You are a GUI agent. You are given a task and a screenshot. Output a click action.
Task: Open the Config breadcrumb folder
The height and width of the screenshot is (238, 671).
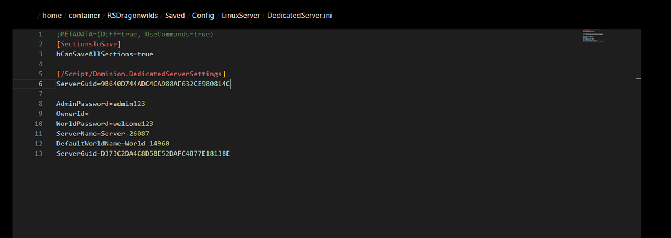click(203, 15)
